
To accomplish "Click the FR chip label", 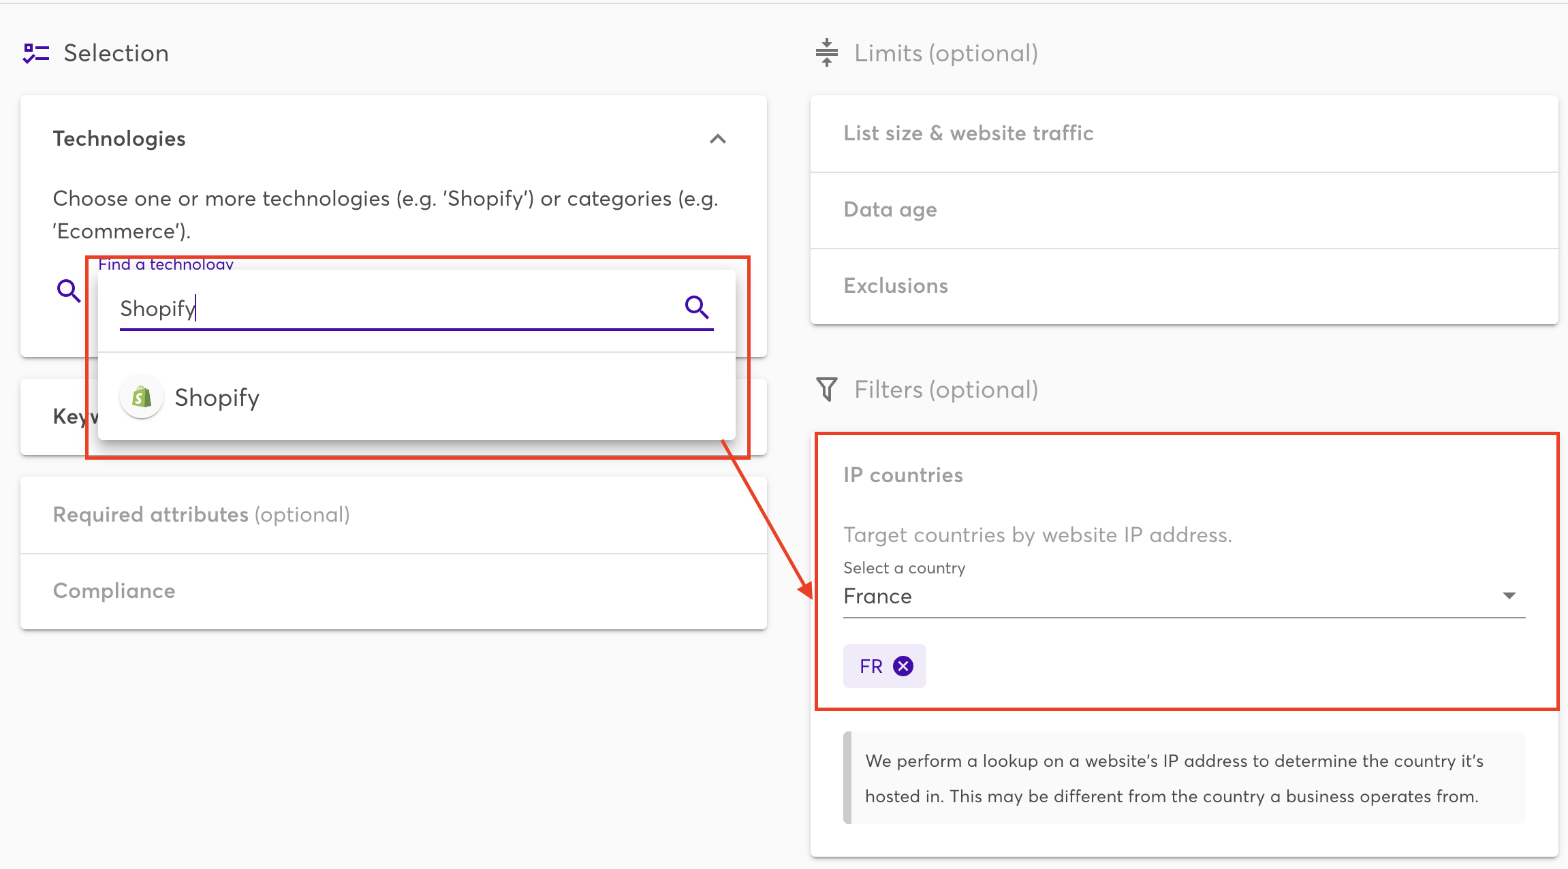I will [871, 666].
